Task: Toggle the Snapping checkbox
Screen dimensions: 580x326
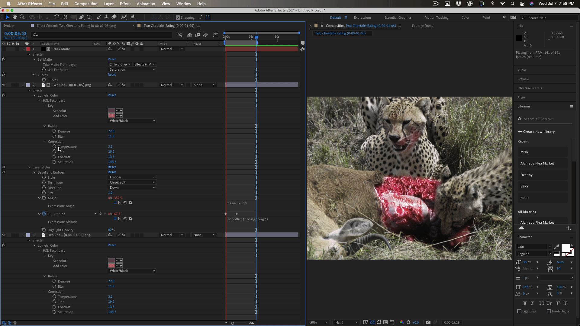Action: click(178, 18)
